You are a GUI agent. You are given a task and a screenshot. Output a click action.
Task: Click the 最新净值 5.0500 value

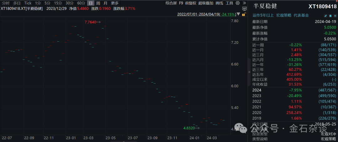point(330,27)
